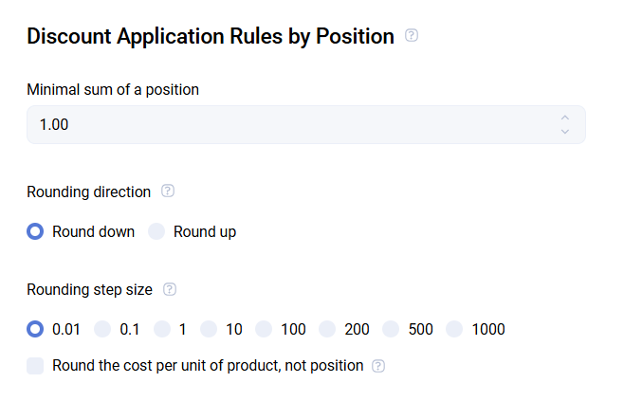The width and height of the screenshot is (624, 401).
Task: Click help icon next to Rounding step size
Action: click(170, 289)
